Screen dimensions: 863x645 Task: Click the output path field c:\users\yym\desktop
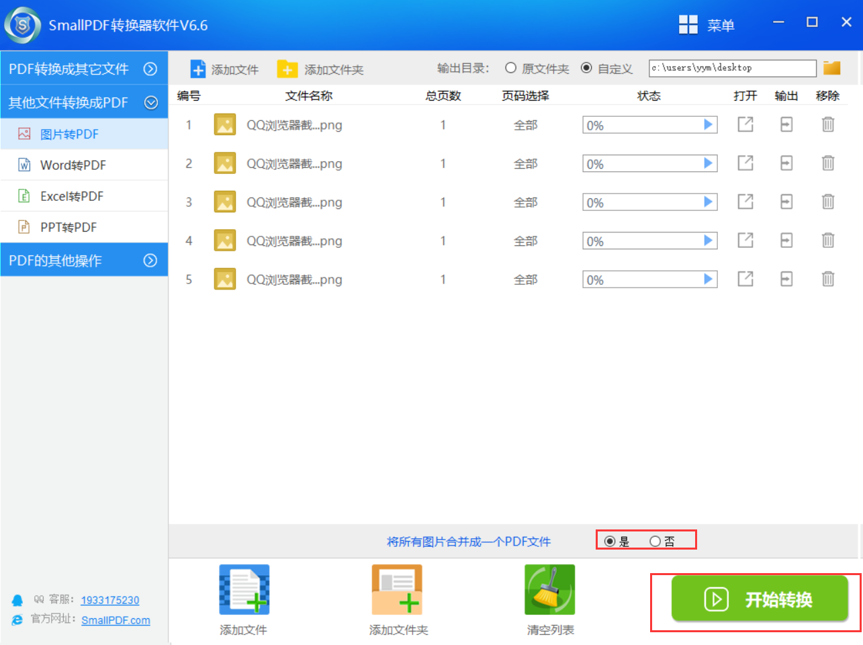pyautogui.click(x=733, y=68)
